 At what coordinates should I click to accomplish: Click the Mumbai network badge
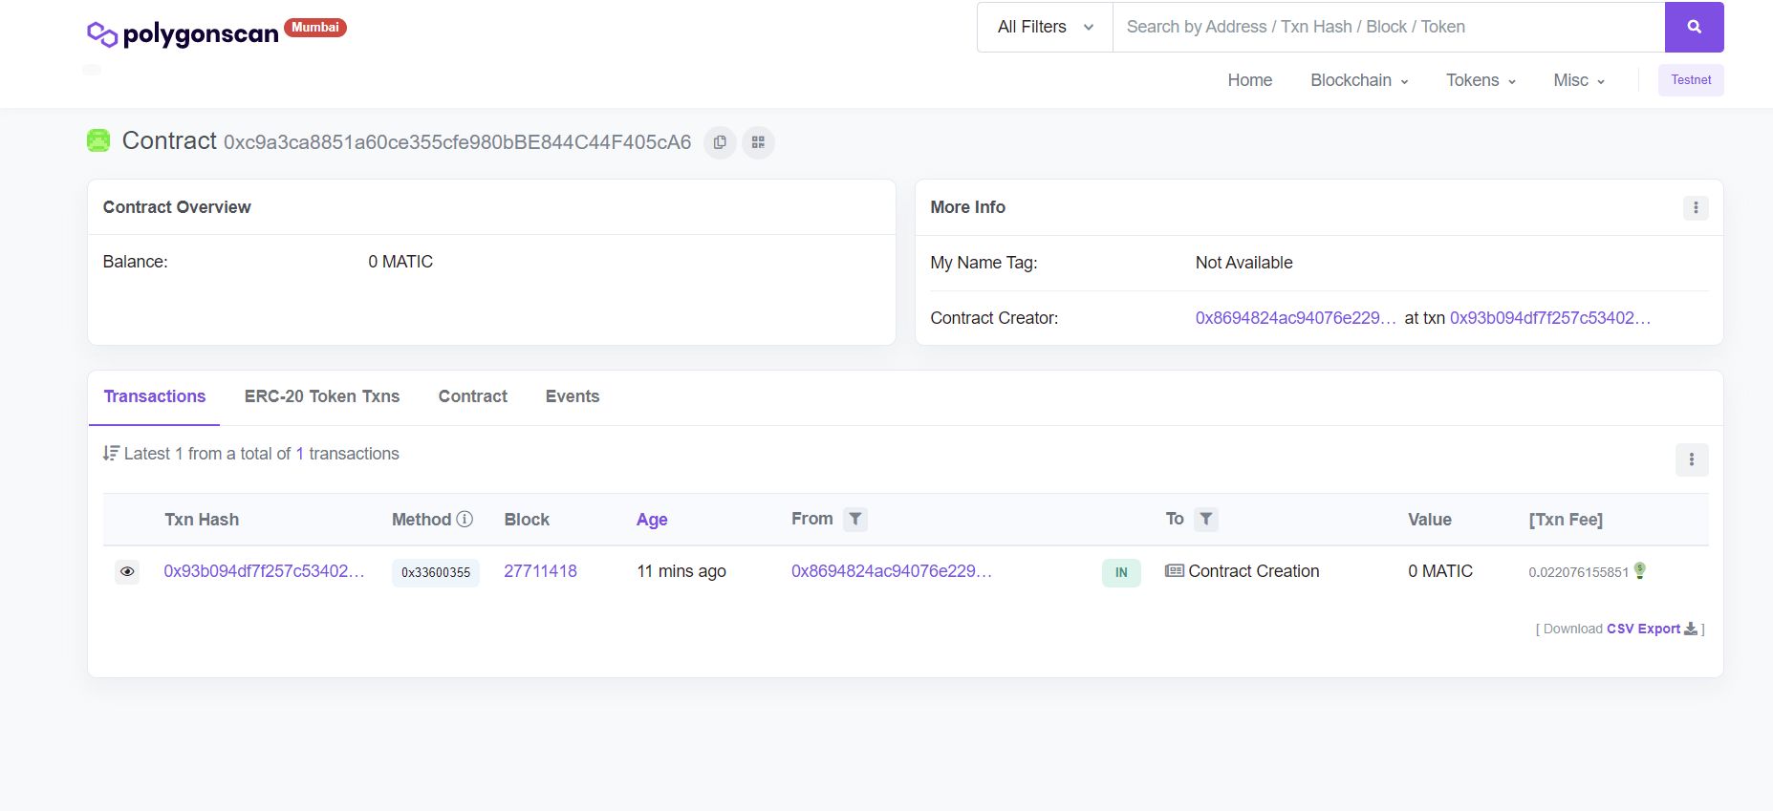click(x=315, y=28)
